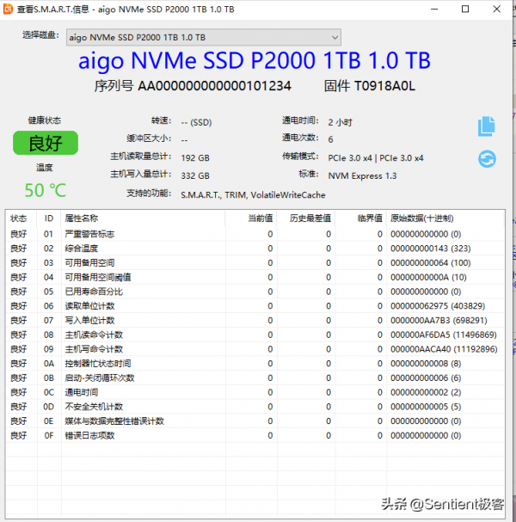The height and width of the screenshot is (522, 516).
Task: Select the 综合温度 attribute row
Action: pyautogui.click(x=255, y=249)
